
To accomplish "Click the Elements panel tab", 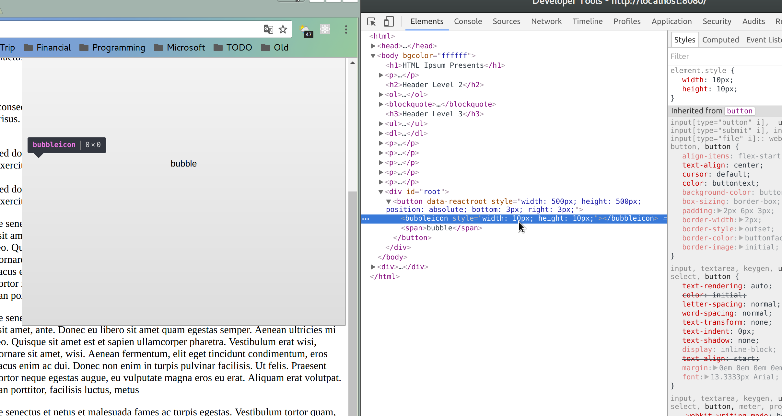I will 427,21.
